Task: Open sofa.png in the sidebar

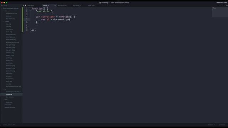Action: tap(9, 76)
